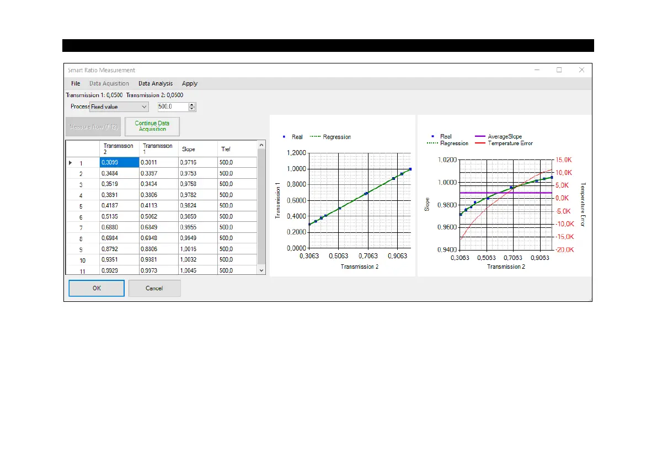Click Real legend in left chart
Image resolution: width=657 pixels, height=463 pixels.
[293, 137]
